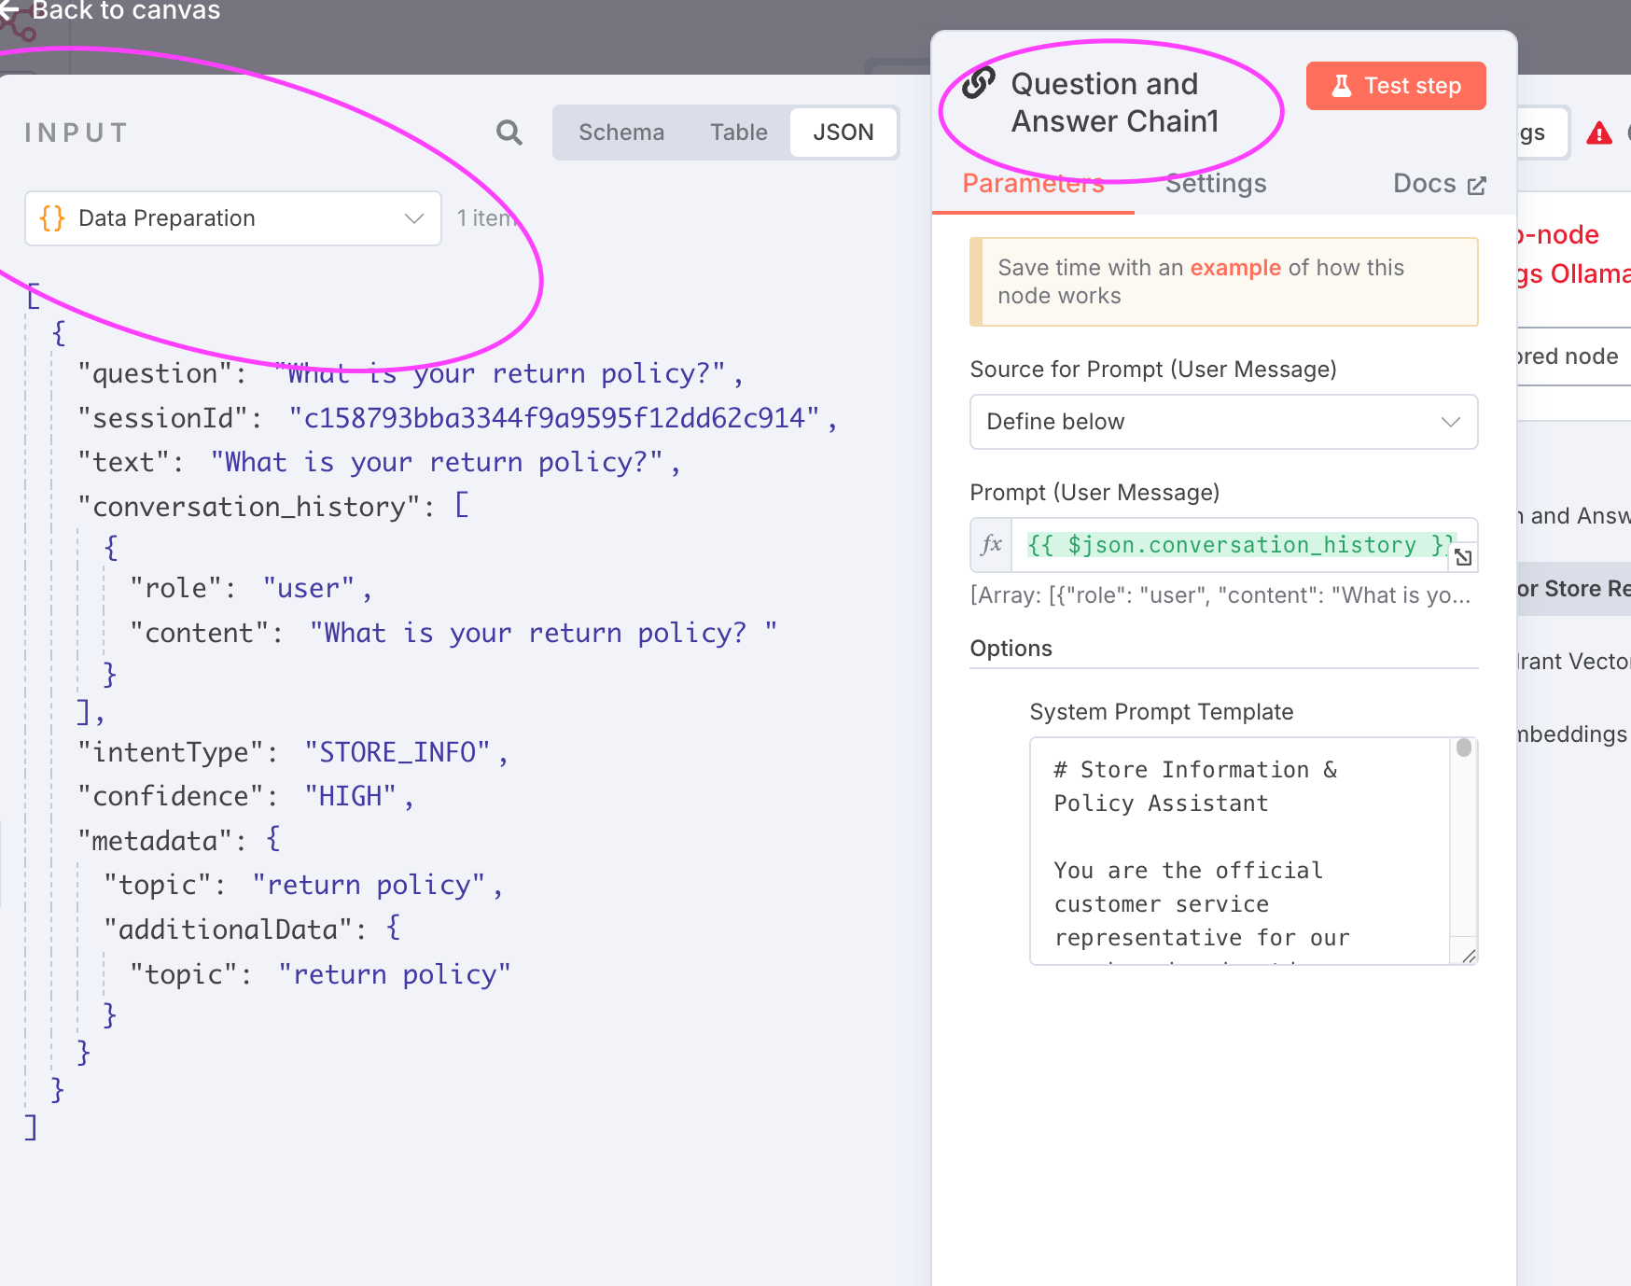1631x1286 pixels.
Task: Click the curly braces Data Preparation icon
Action: (x=52, y=218)
